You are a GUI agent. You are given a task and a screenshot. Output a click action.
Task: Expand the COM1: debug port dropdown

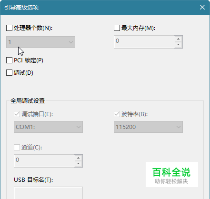pos(48,127)
